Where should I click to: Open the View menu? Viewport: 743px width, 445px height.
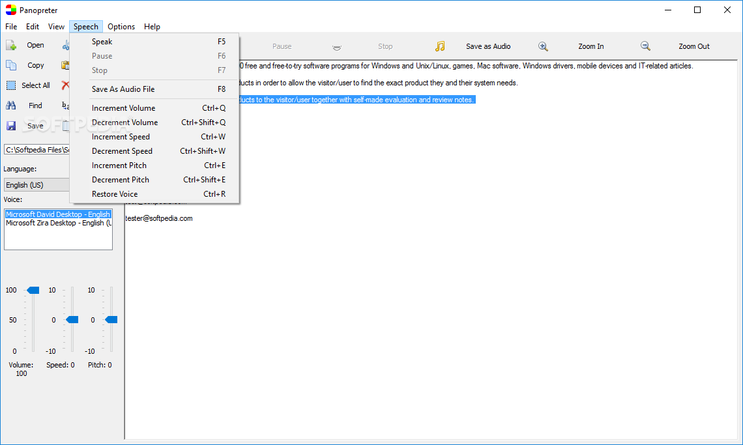(56, 27)
